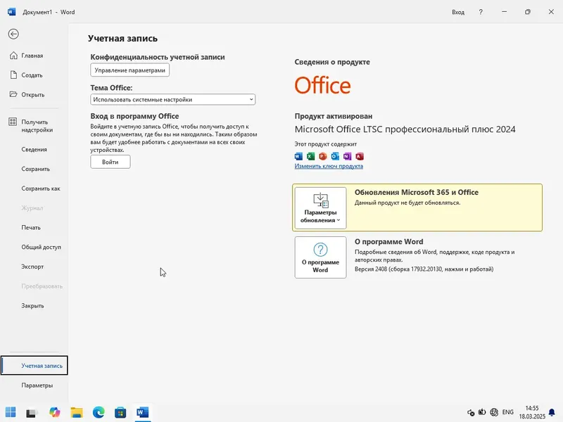The width and height of the screenshot is (563, 422).
Task: Open the Word icon on the taskbar
Action: point(143,414)
